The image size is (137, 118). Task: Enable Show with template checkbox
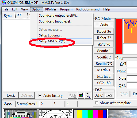[97, 103]
